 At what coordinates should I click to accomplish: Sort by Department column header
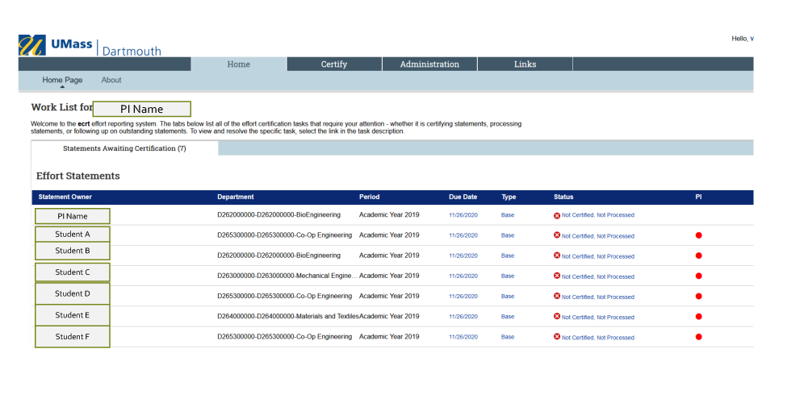coord(236,197)
